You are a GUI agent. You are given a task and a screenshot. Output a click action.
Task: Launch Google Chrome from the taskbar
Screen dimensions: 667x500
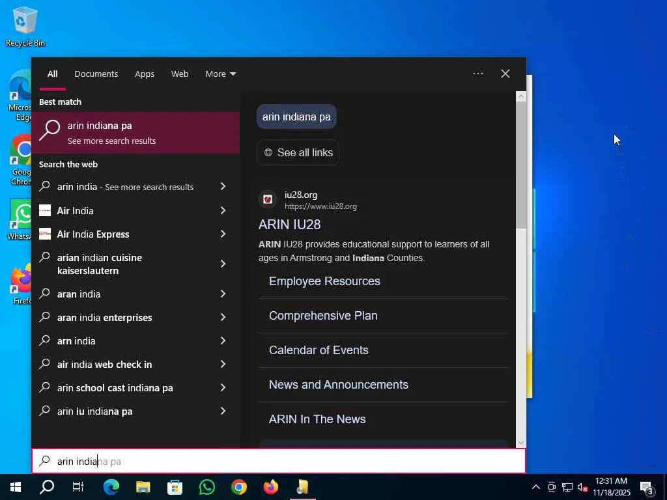coord(239,487)
